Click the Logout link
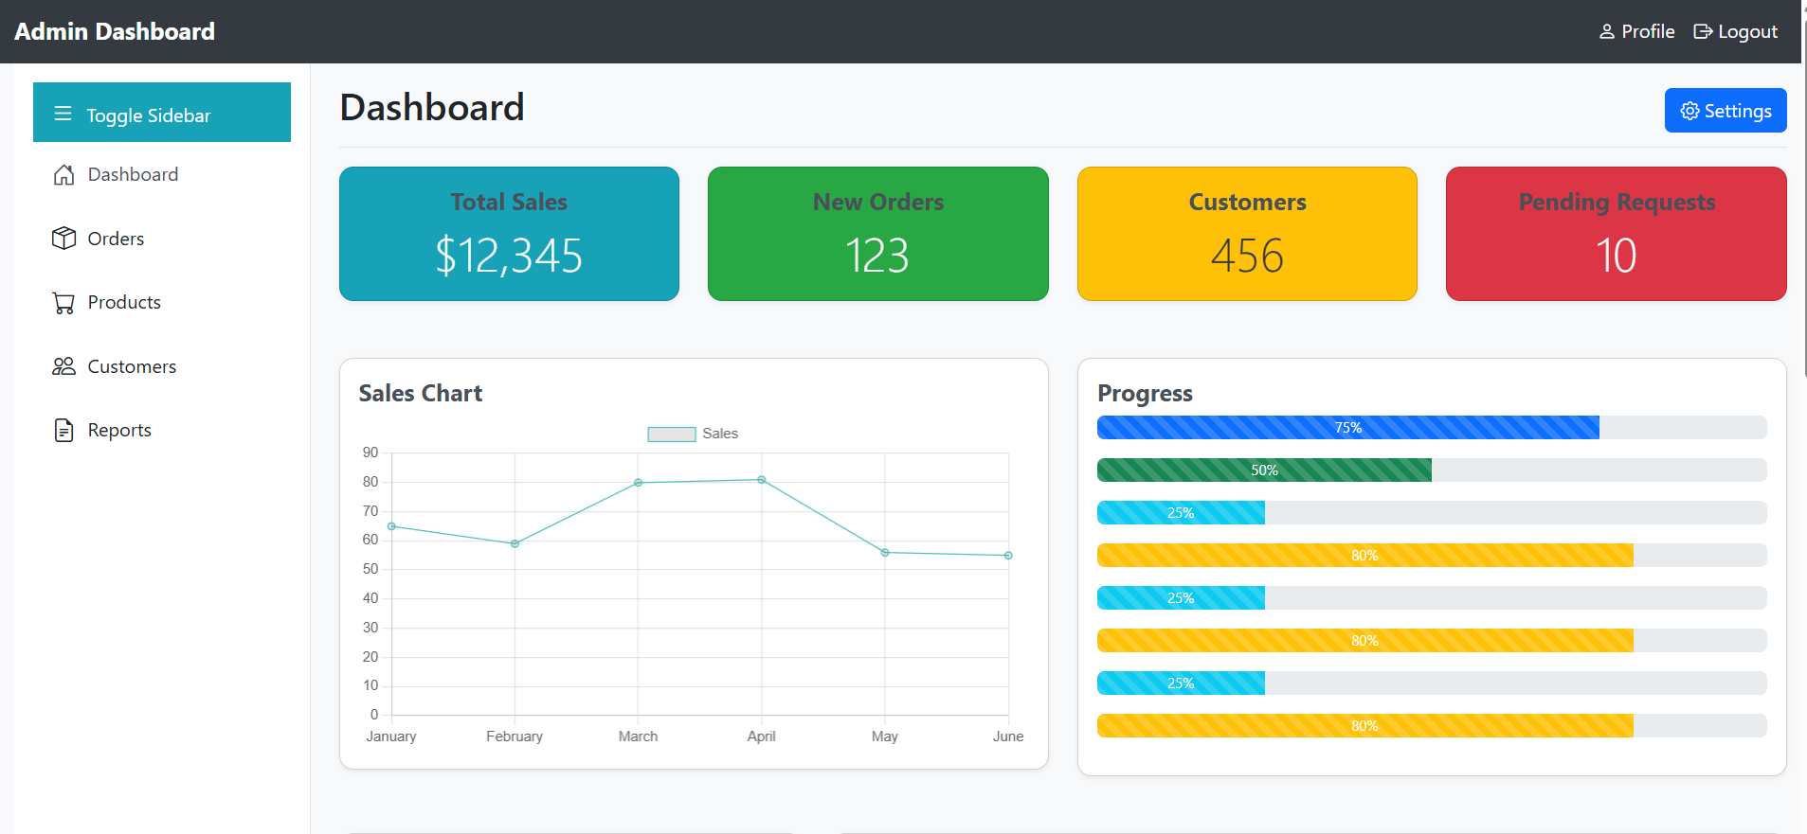The height and width of the screenshot is (834, 1807). pyautogui.click(x=1735, y=31)
